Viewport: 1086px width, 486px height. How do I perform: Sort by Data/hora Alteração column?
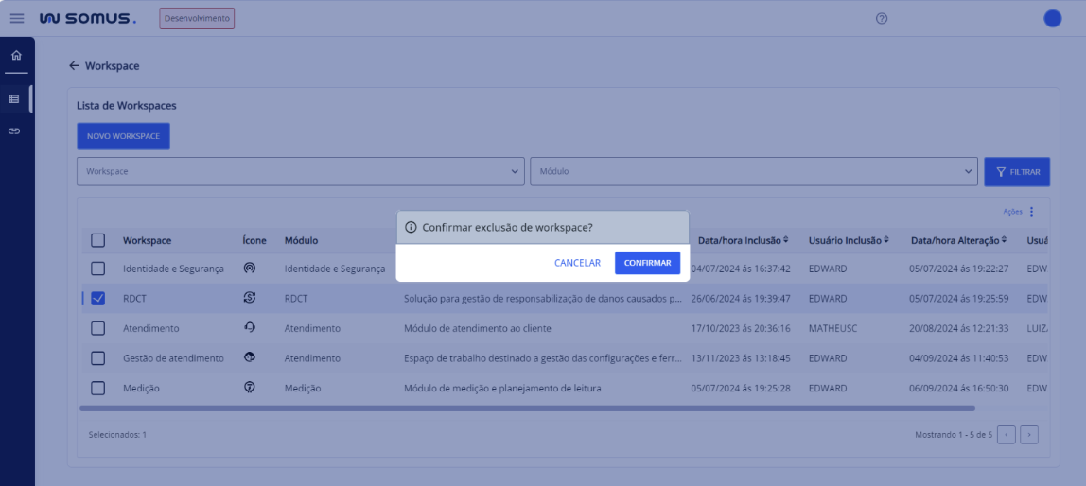1005,240
